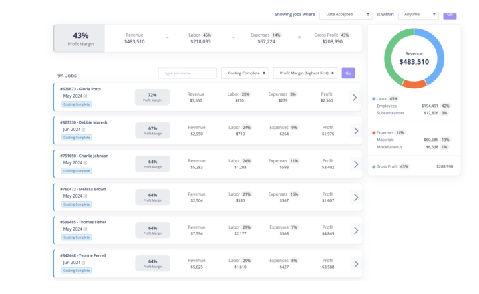Open the Date Accepted filter dropdown
Screen dimensions: 479x294
346,15
